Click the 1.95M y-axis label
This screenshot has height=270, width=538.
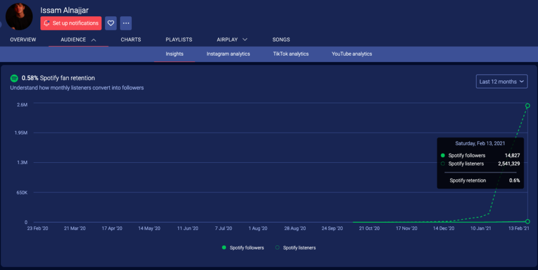pyautogui.click(x=21, y=133)
